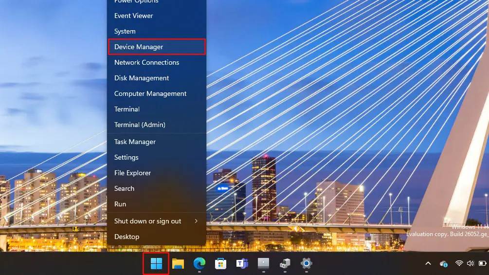Screen dimensions: 489x275
Task: Show hidden icons with tray chevron
Action: pyautogui.click(x=428, y=263)
